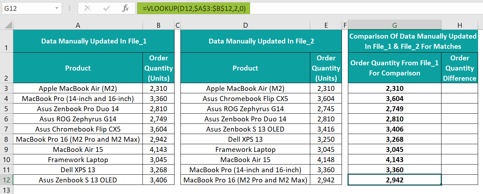Select column B header

coord(159,25)
